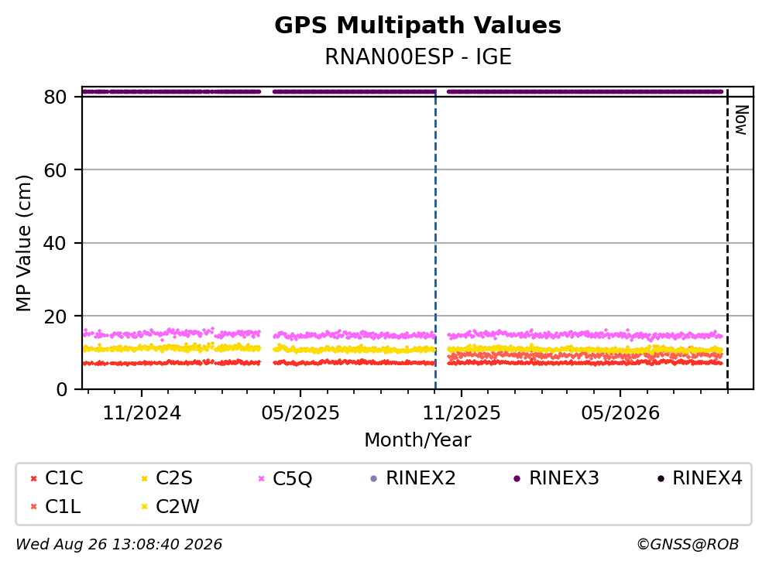
Task: Click the 05/2026 axis tick label
Action: (620, 414)
